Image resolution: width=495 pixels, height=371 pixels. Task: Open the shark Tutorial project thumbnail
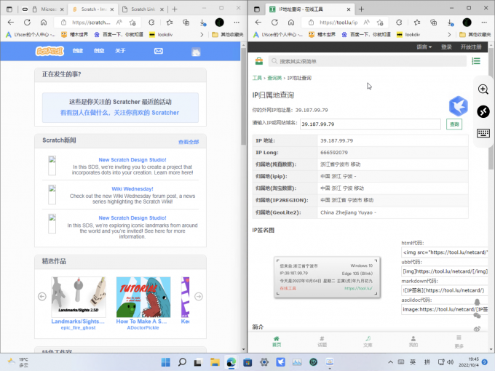143,297
